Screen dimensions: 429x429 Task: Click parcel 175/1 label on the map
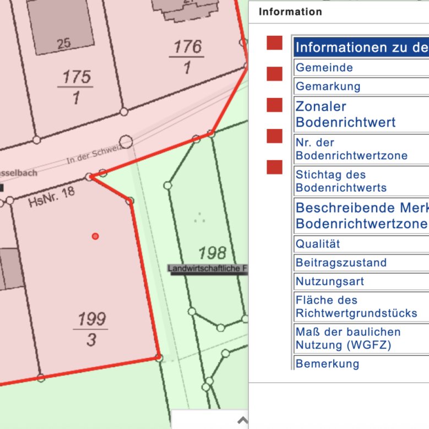coord(76,86)
